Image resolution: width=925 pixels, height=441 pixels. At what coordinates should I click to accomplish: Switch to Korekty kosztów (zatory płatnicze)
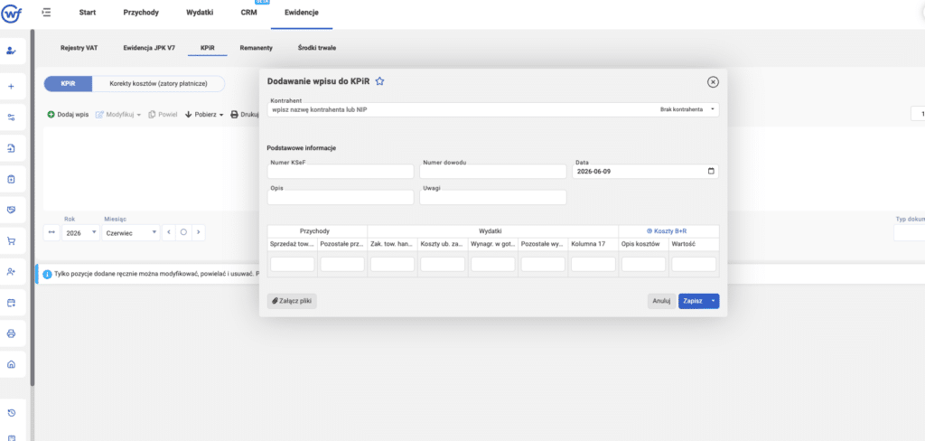158,84
